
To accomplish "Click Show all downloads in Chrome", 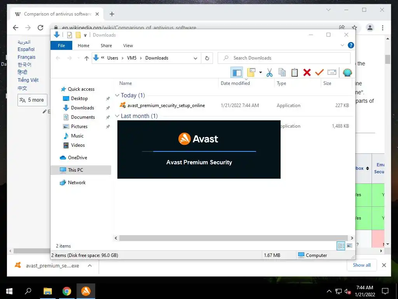I will (362, 265).
